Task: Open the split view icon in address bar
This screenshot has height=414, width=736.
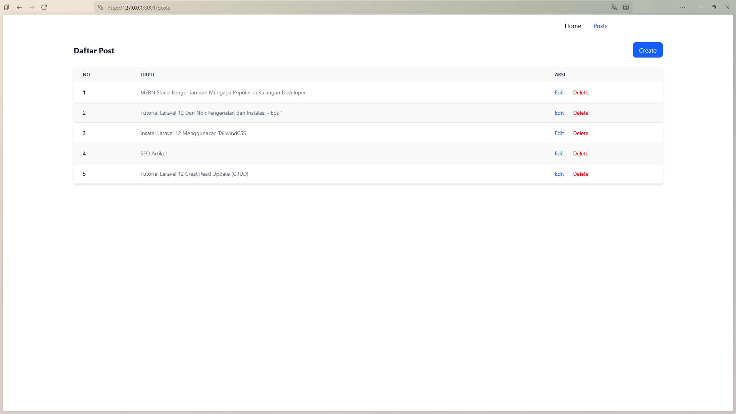Action: click(626, 7)
